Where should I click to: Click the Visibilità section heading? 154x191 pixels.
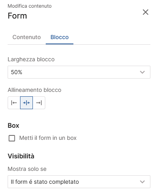[x=21, y=156]
